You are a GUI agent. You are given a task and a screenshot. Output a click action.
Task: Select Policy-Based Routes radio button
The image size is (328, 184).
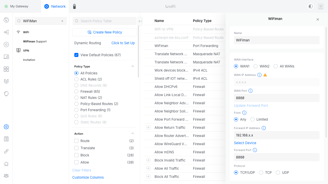76,104
